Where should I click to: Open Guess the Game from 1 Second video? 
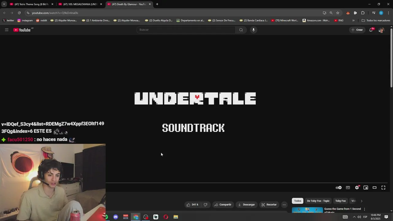342,211
